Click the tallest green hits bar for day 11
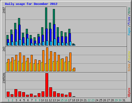This screenshot has height=103, width=132. tap(46, 18)
